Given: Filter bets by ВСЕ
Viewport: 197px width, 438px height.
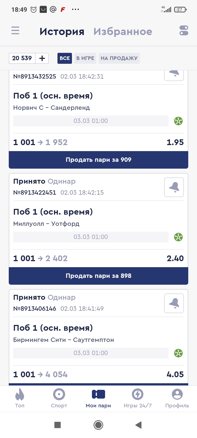Looking at the screenshot, I should [65, 58].
